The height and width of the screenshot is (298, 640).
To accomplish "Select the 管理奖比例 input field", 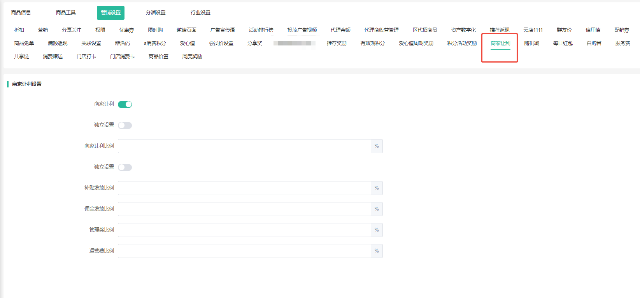I will coord(244,230).
